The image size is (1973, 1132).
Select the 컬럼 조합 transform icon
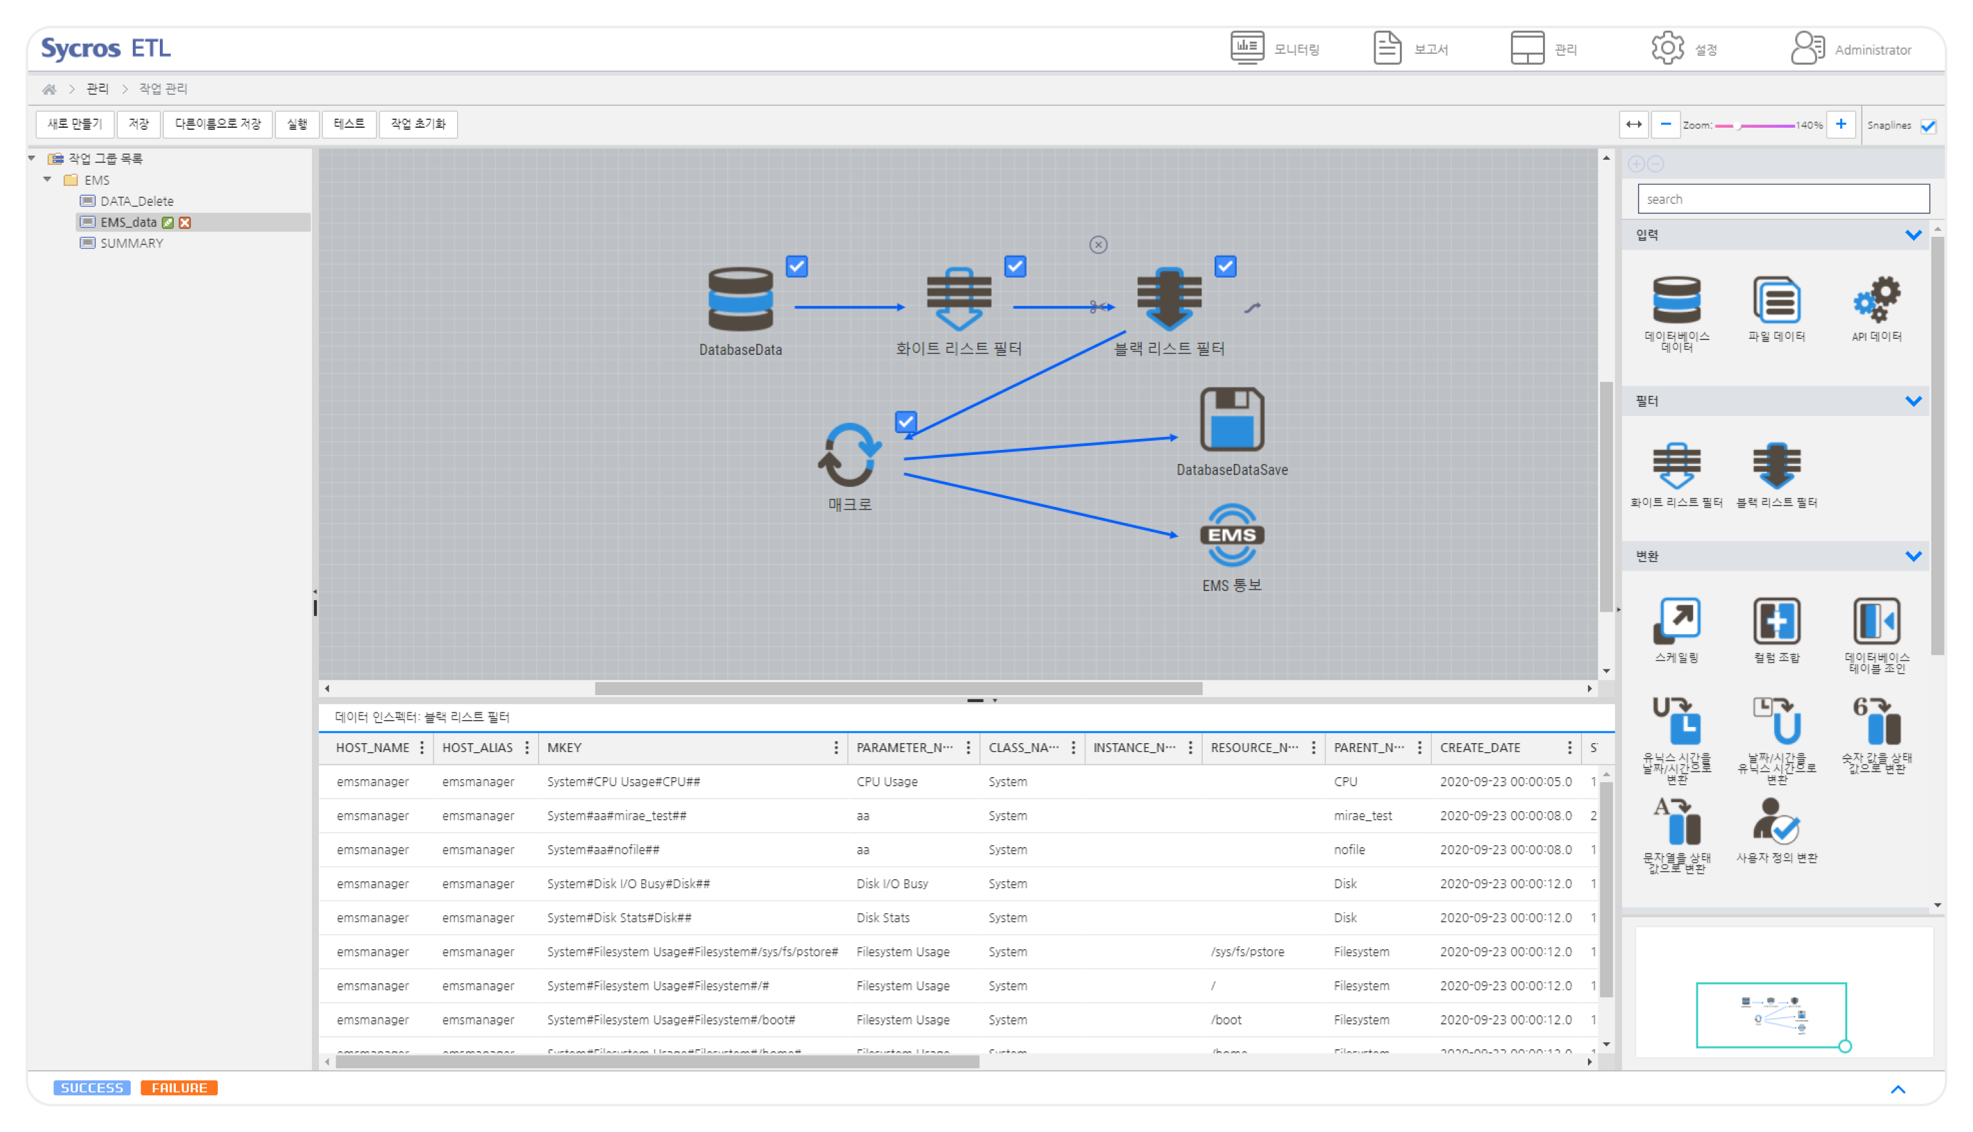(1777, 621)
